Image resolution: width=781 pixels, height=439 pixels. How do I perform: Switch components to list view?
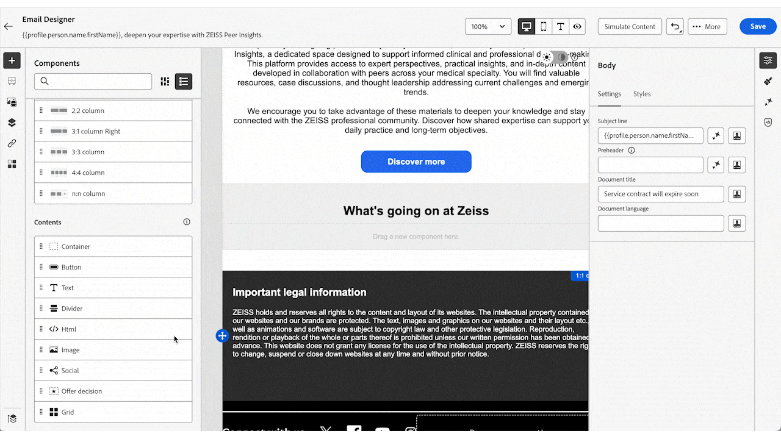(184, 81)
